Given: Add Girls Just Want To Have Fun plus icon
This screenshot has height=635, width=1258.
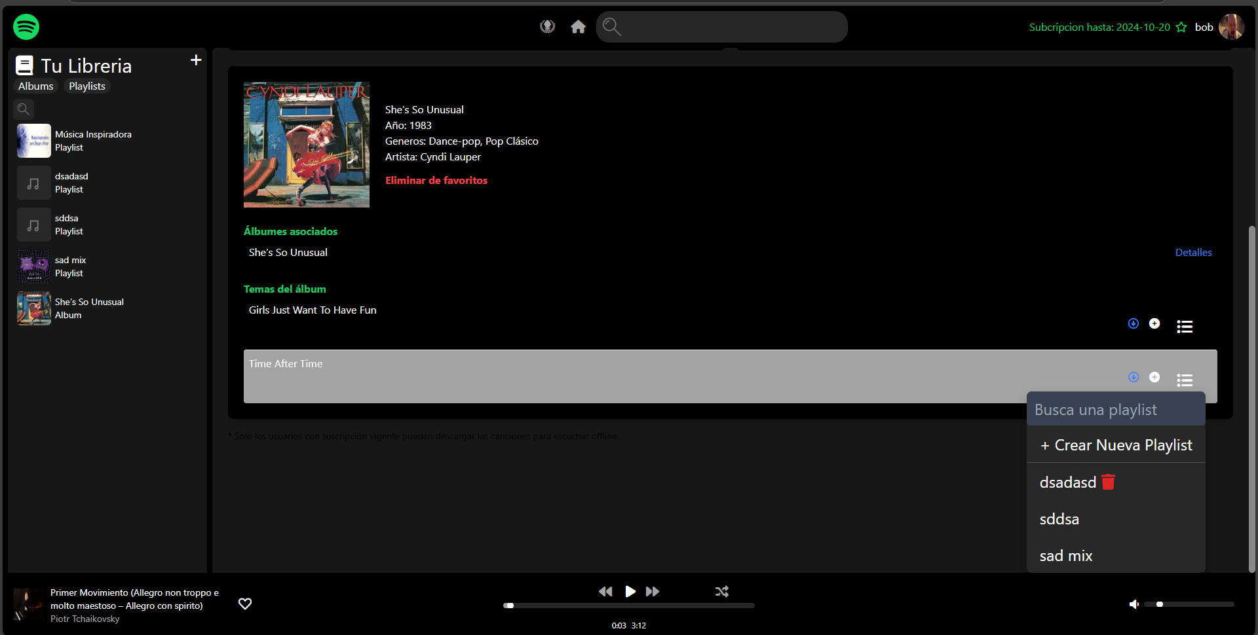Looking at the screenshot, I should tap(1154, 323).
